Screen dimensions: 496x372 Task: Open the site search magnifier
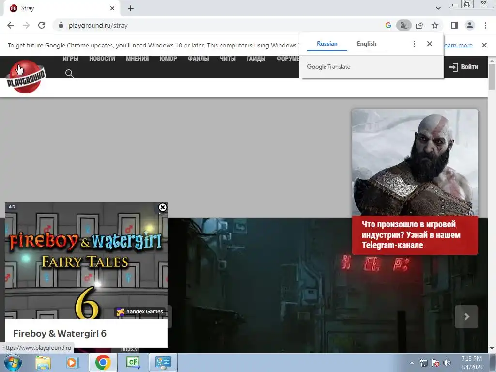coord(70,74)
